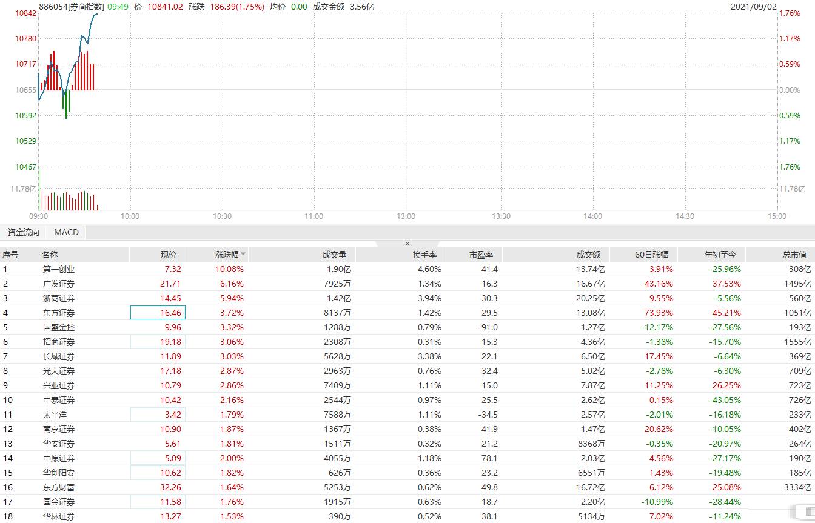This screenshot has height=523, width=815.
Task: Select the 7.32 price for 第一创业
Action: [172, 269]
